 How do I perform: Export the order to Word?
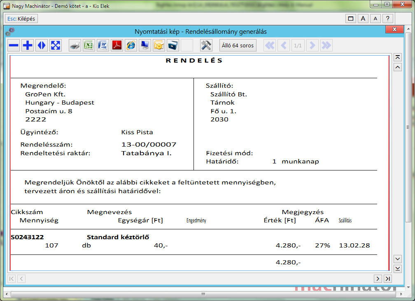[x=103, y=45]
